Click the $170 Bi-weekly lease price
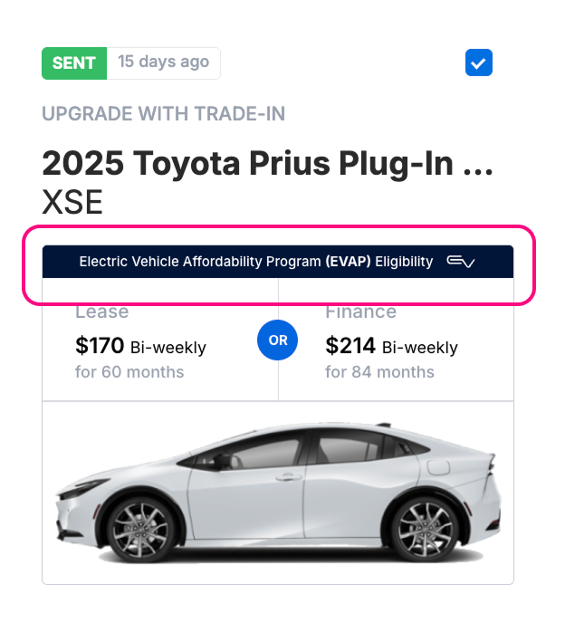Viewport: 565px width, 623px height. tap(140, 346)
